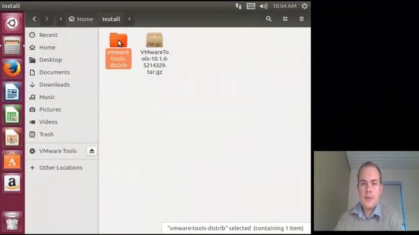Launch LibreOffice Writer from the launcher
The width and height of the screenshot is (419, 235).
(12, 91)
